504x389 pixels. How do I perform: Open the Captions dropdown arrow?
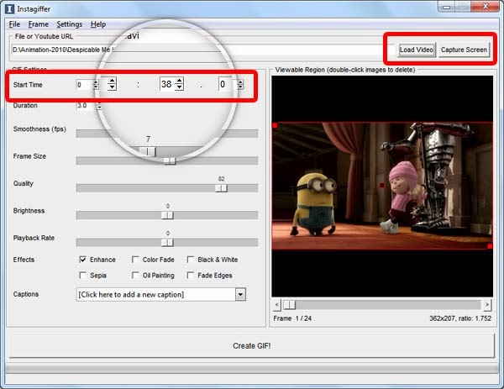pyautogui.click(x=240, y=295)
